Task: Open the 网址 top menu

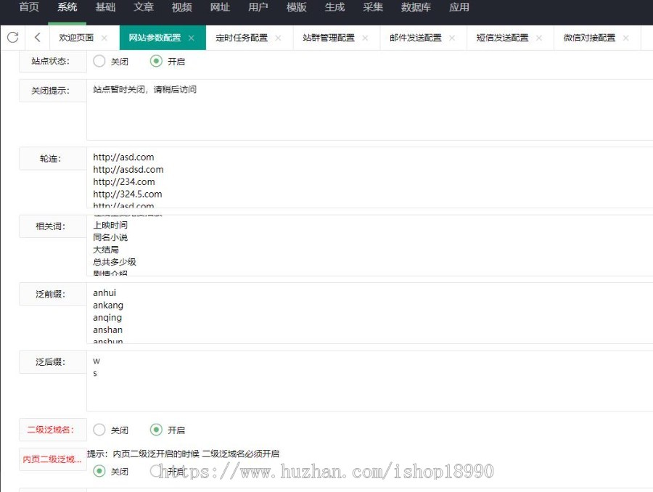Action: click(220, 7)
